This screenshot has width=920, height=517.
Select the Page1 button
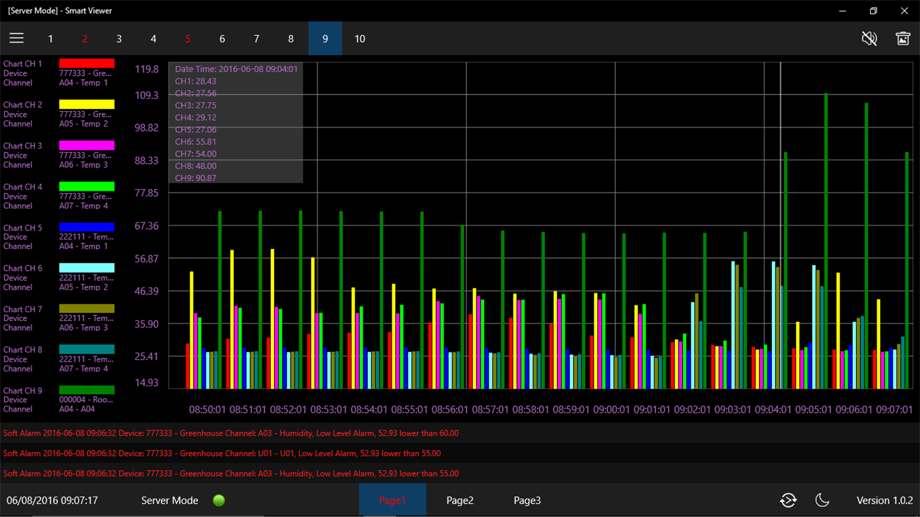click(x=392, y=500)
